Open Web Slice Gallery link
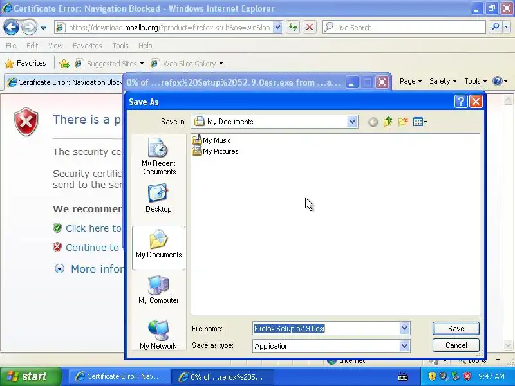The image size is (515, 386). [x=187, y=63]
